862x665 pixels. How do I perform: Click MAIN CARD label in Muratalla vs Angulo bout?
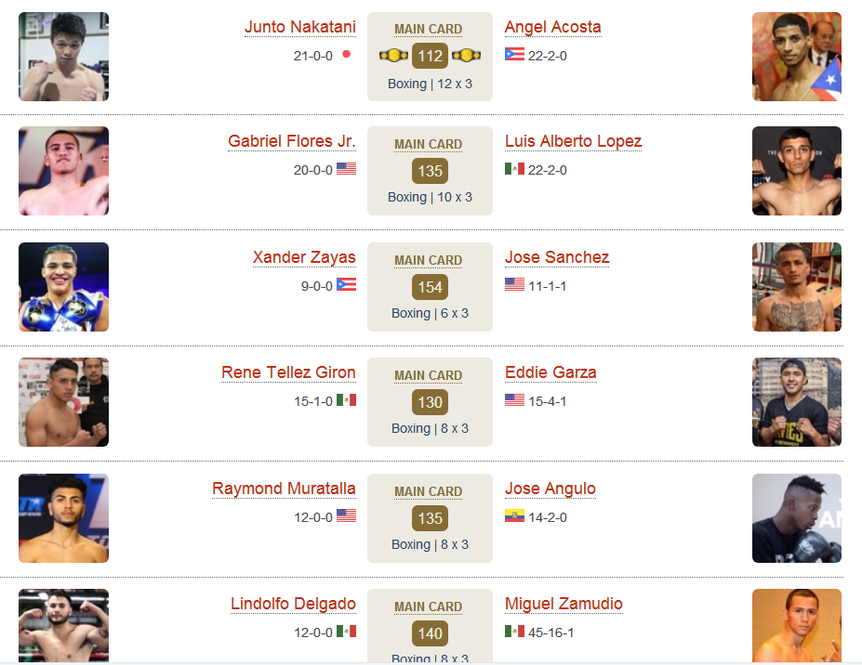429,491
